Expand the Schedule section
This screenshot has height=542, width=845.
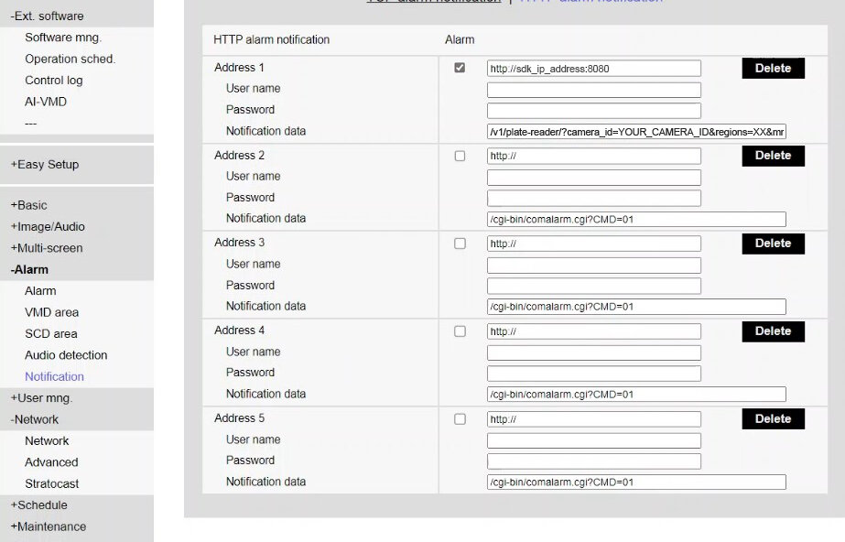pos(38,505)
